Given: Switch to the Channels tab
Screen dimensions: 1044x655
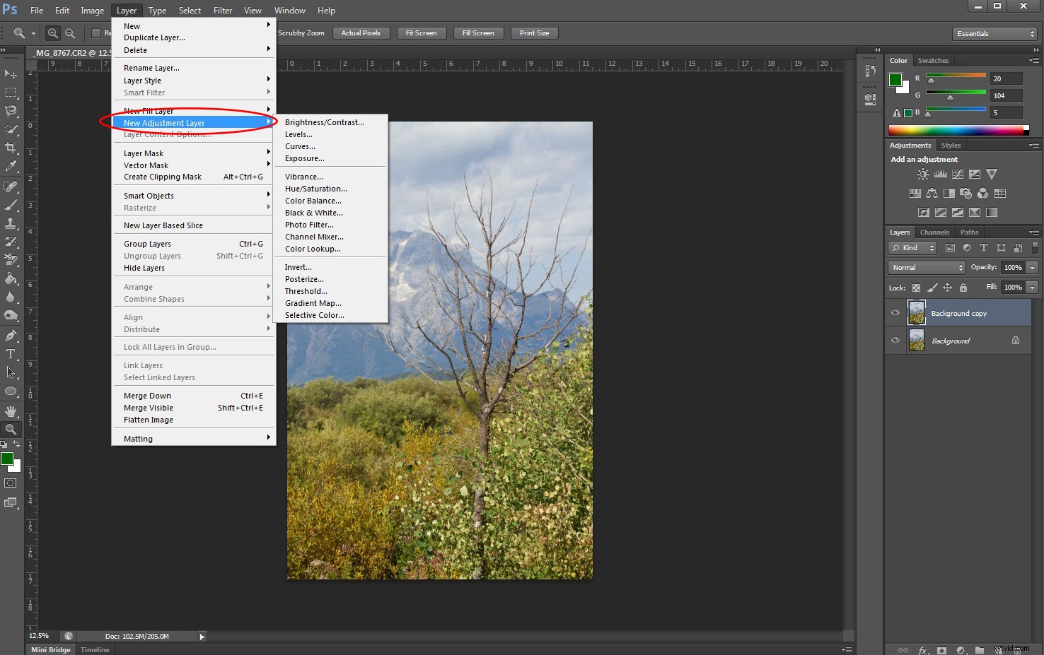Looking at the screenshot, I should [x=934, y=232].
